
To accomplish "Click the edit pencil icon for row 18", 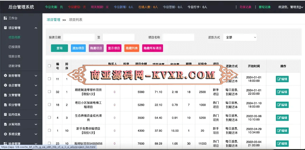I will pyautogui.click(x=279, y=105).
